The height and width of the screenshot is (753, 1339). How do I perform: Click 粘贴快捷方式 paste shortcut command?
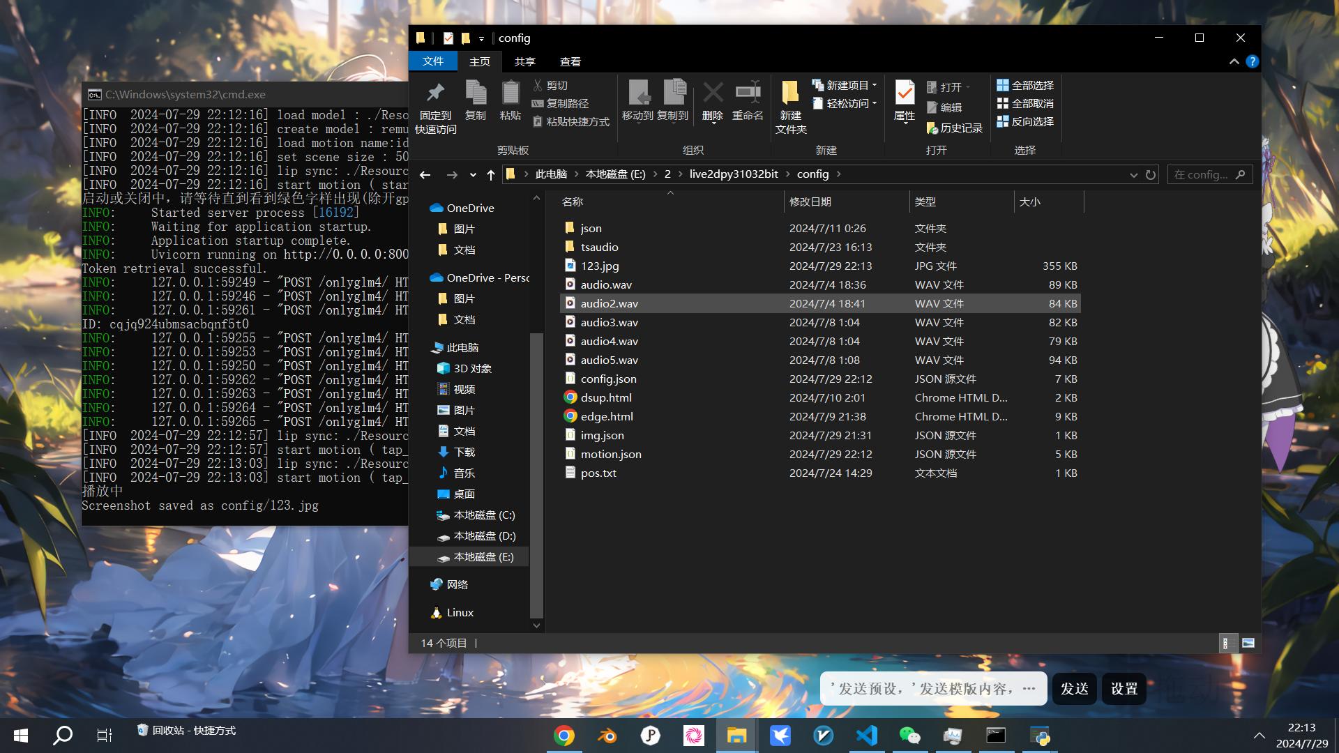pyautogui.click(x=570, y=121)
